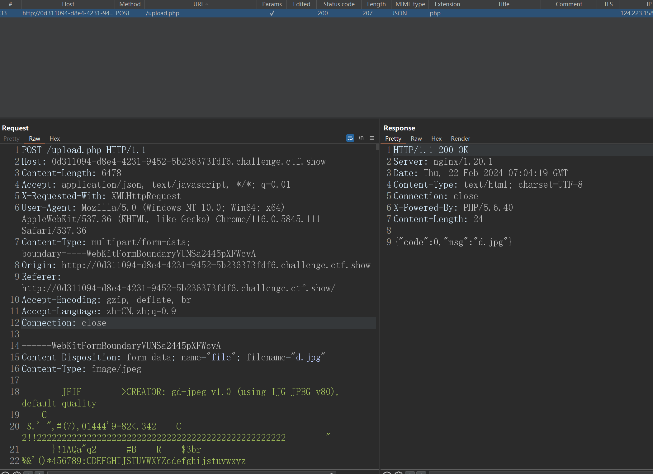653x474 pixels.
Task: Click the User-Agent header line
Action: tap(171, 219)
